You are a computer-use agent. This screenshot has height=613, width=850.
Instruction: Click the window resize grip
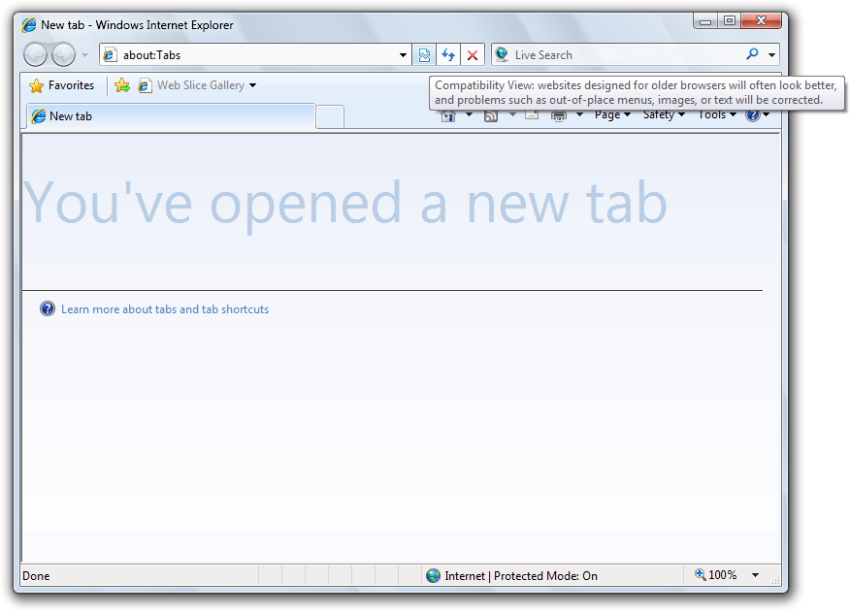pyautogui.click(x=775, y=580)
